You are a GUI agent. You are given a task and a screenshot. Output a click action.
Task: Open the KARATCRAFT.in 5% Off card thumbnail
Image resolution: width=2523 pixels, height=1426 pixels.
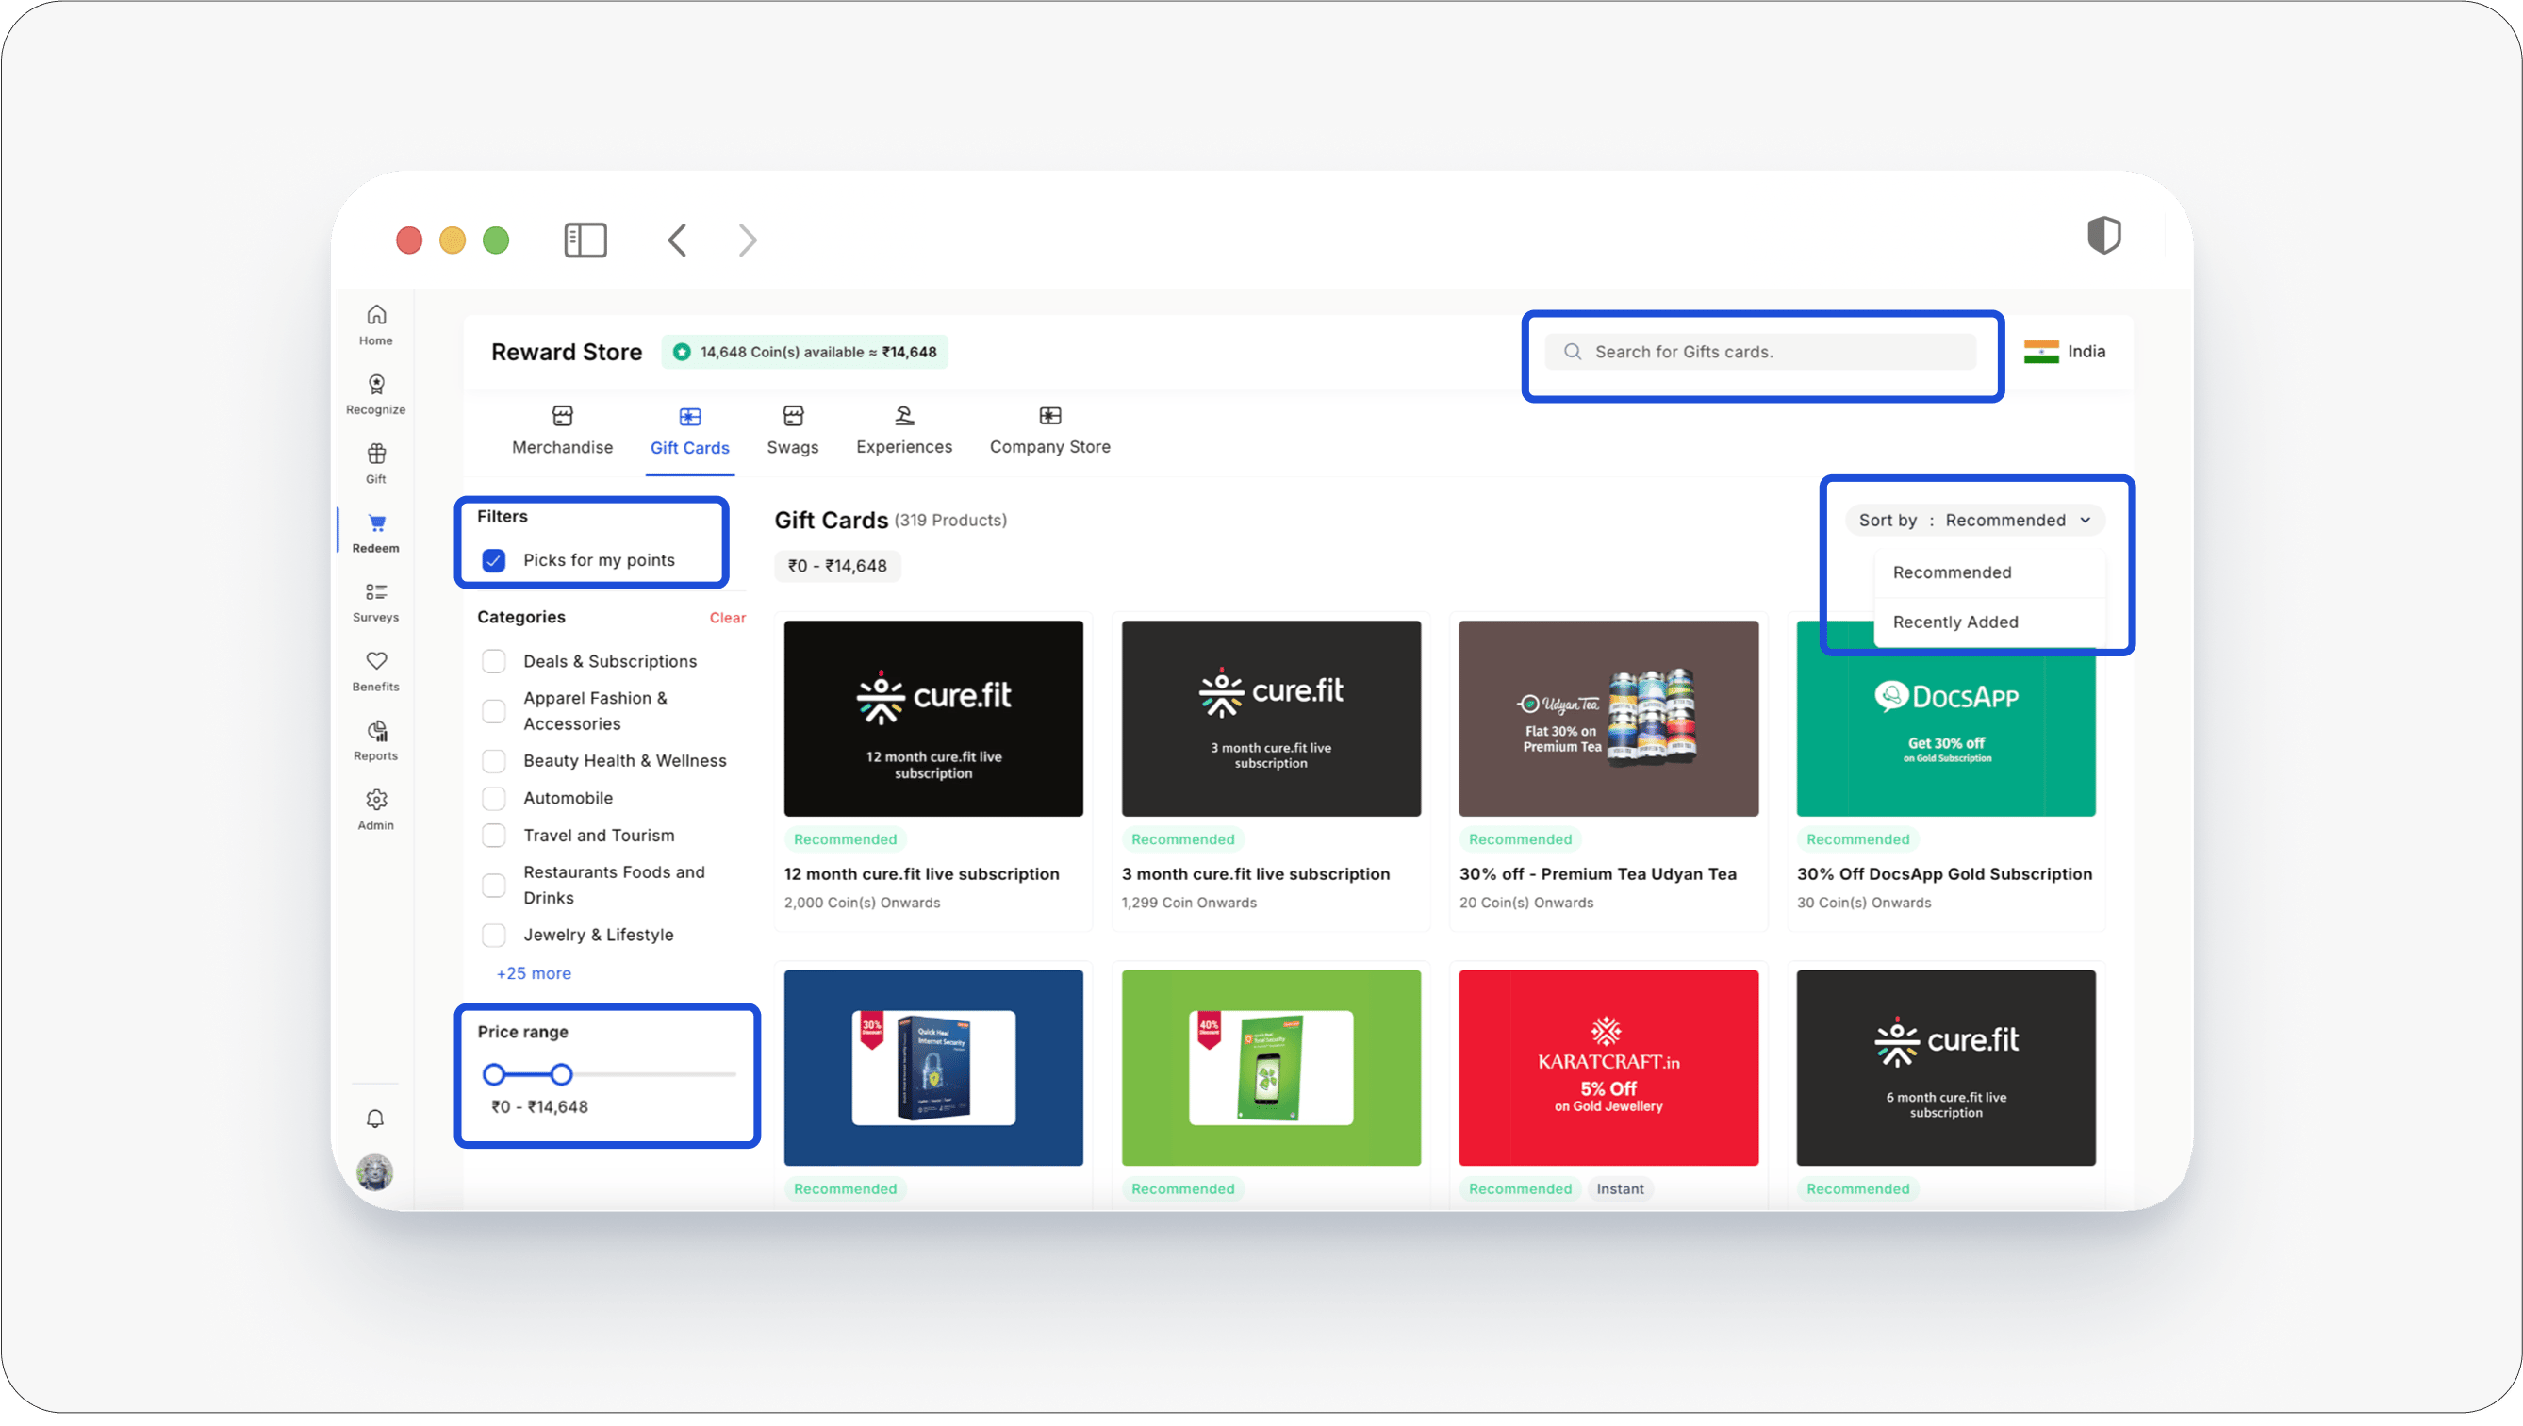pyautogui.click(x=1608, y=1068)
